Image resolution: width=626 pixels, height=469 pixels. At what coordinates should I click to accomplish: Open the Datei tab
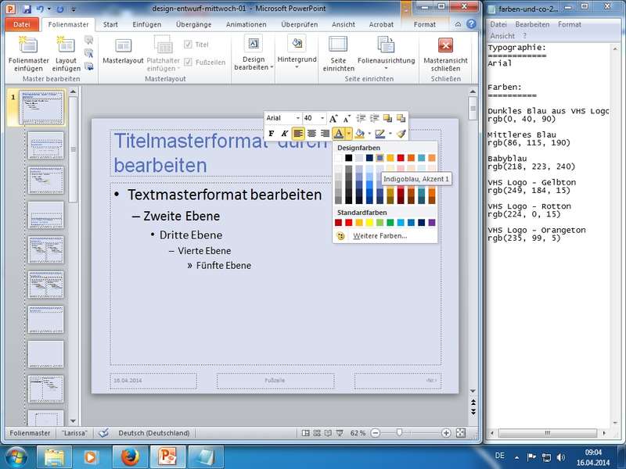point(21,24)
